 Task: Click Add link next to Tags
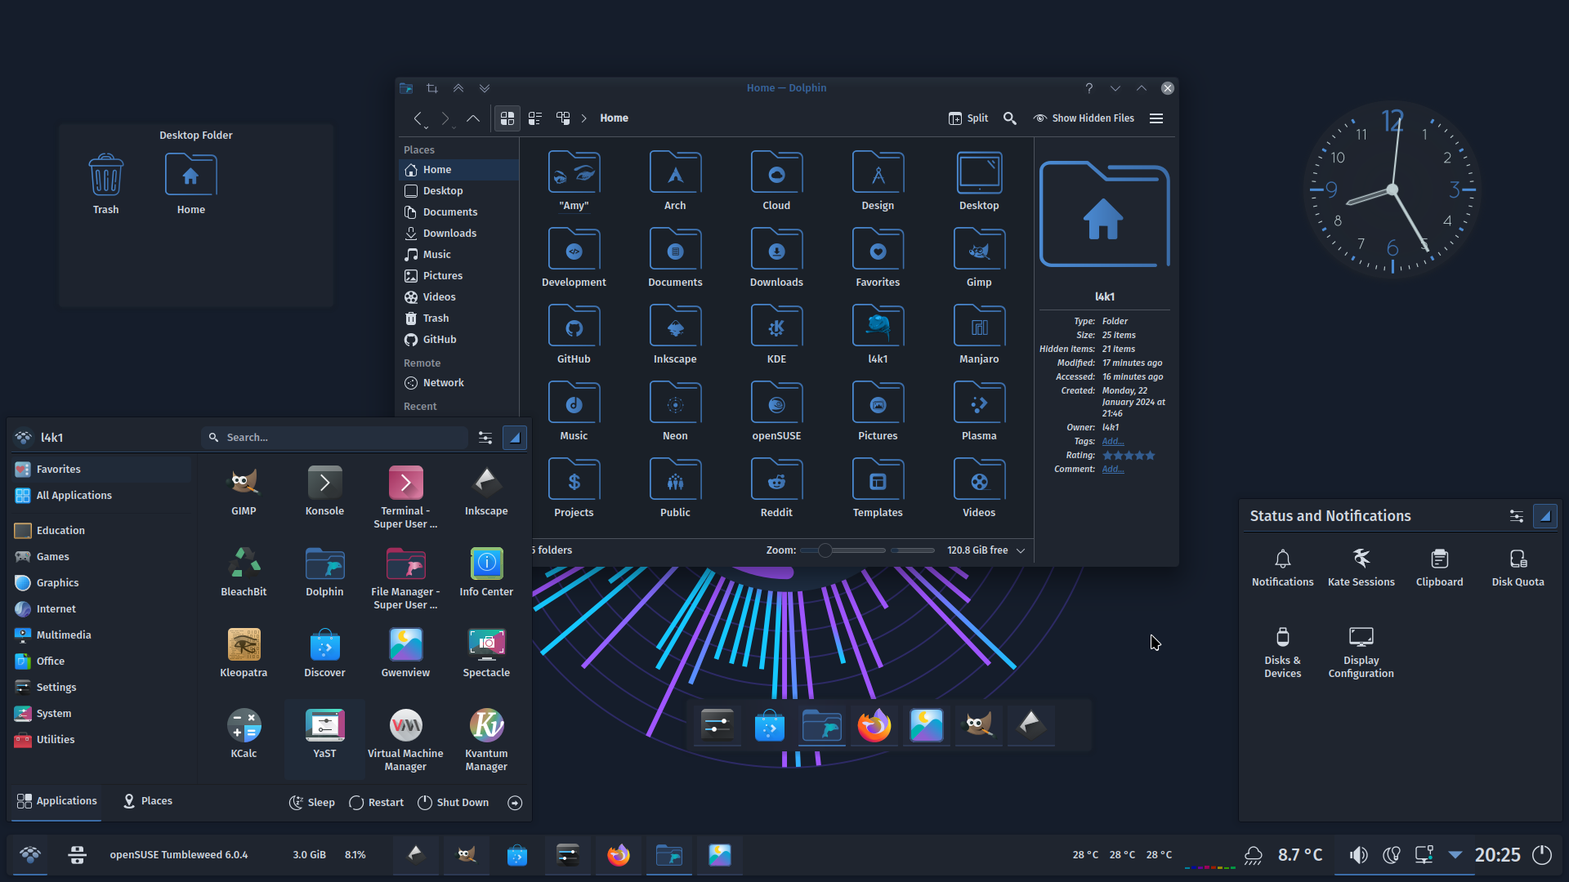click(1112, 442)
